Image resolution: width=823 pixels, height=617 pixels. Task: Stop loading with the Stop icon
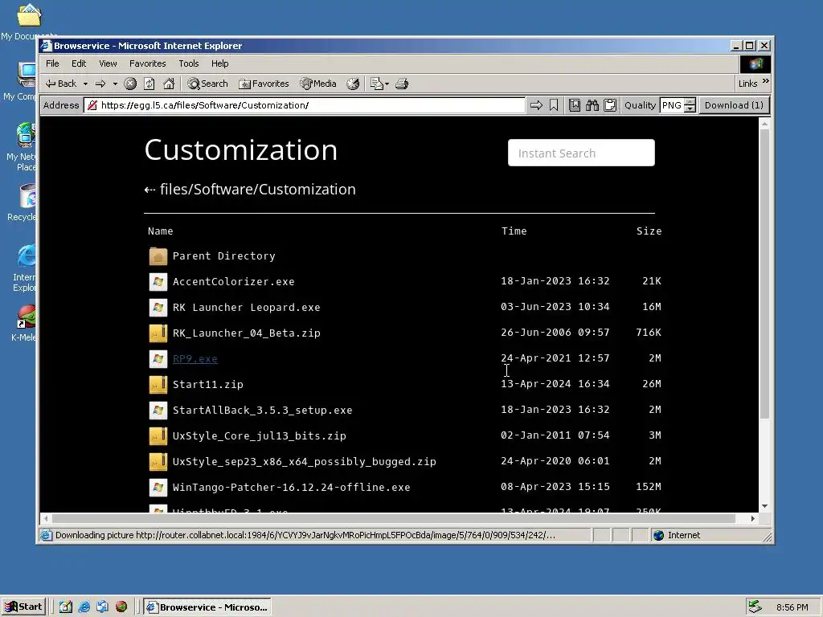pos(130,84)
